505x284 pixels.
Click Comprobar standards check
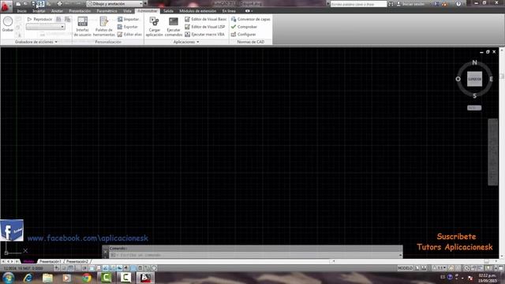(x=244, y=27)
